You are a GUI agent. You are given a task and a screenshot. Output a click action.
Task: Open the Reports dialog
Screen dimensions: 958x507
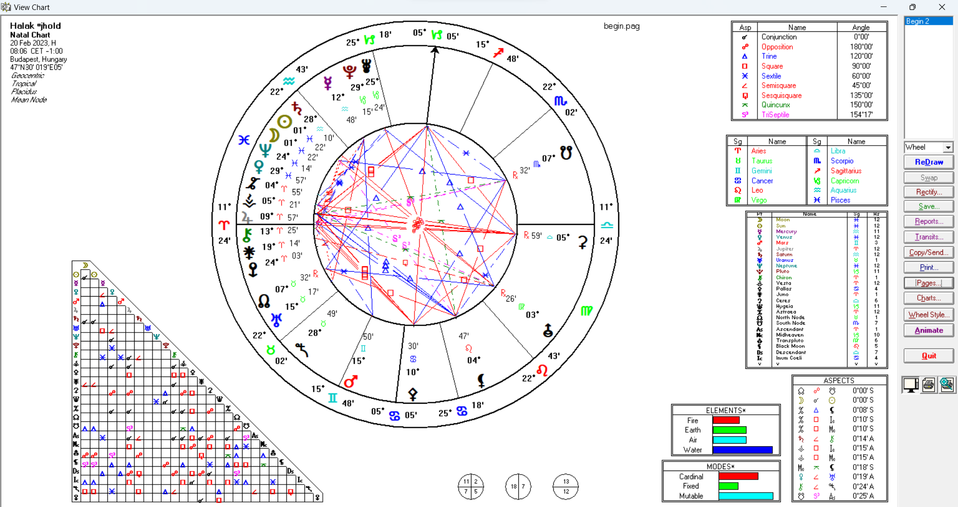pos(929,221)
